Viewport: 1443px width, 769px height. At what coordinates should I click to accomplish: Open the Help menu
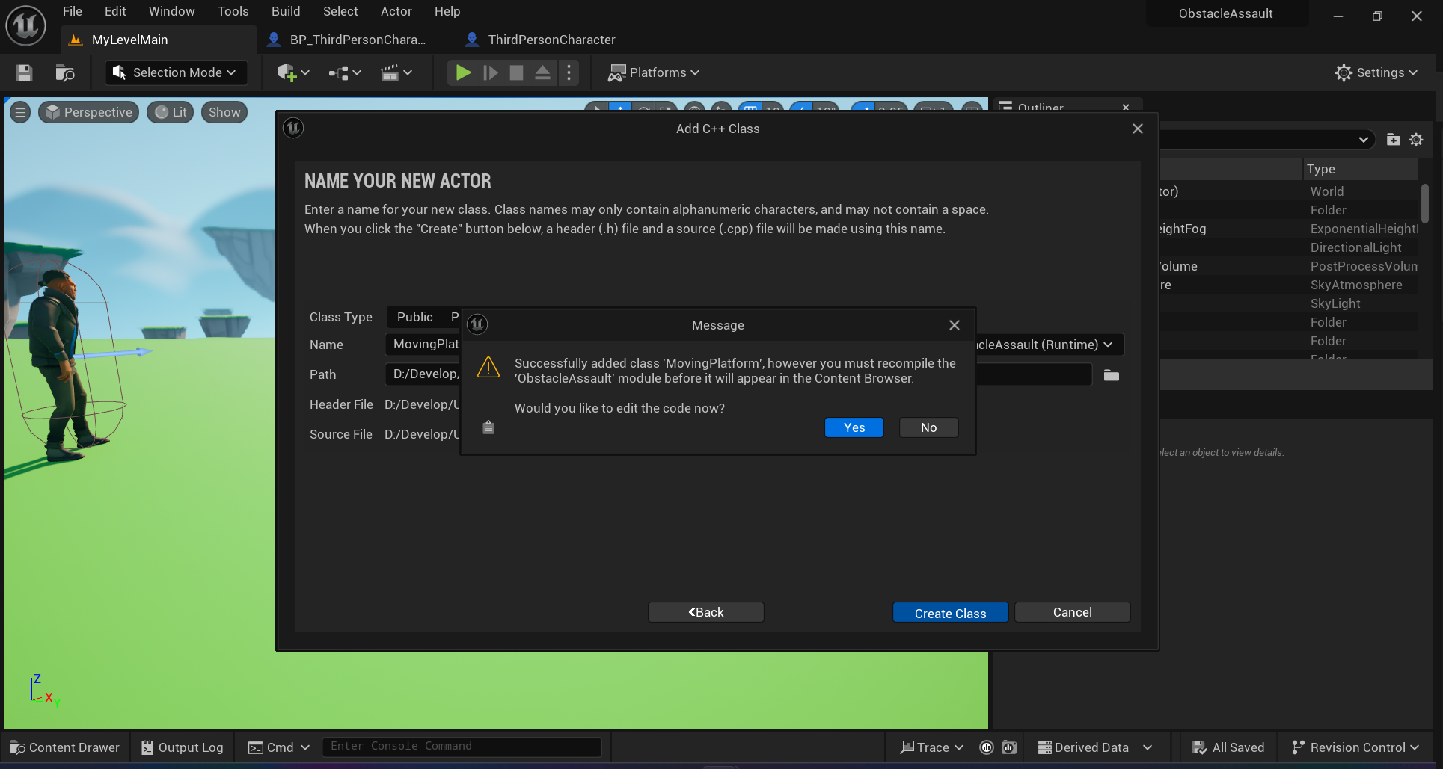coord(447,11)
